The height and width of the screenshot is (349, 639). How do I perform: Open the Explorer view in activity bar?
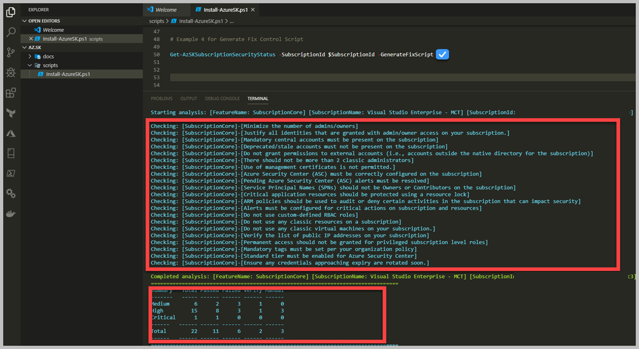tap(11, 13)
